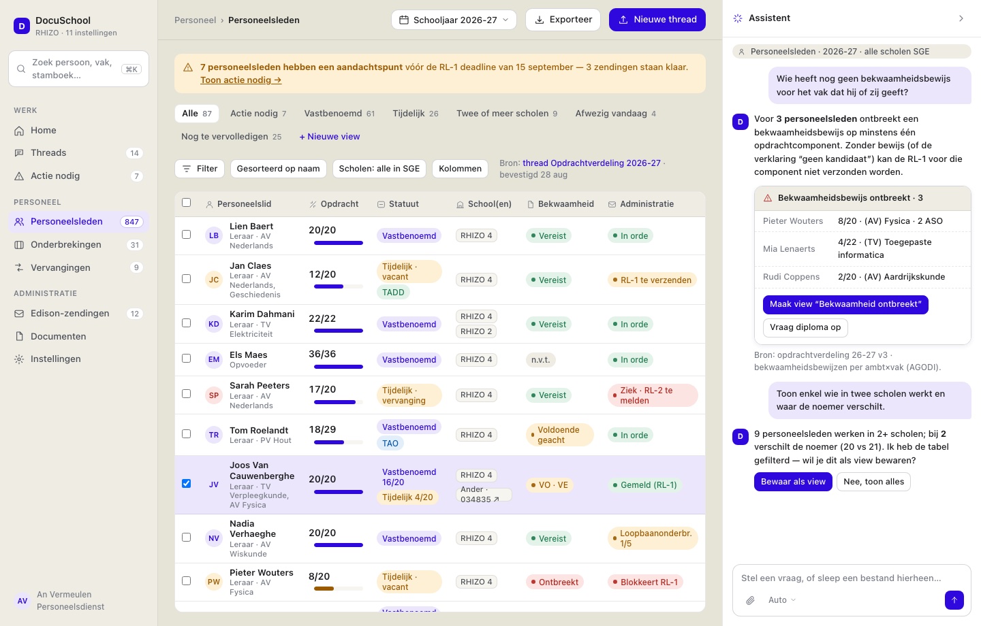Image resolution: width=981 pixels, height=626 pixels.
Task: Select all rows with header checkbox
Action: pyautogui.click(x=187, y=203)
